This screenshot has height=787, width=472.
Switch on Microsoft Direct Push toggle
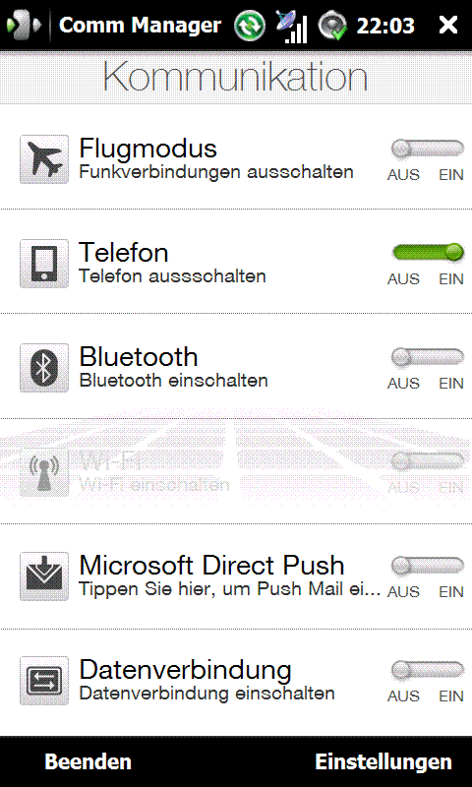pos(428,567)
